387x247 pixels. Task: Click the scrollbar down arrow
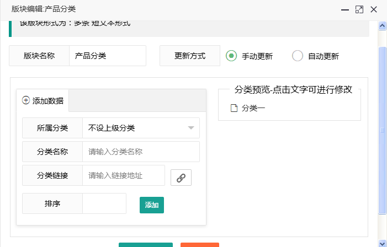382,243
